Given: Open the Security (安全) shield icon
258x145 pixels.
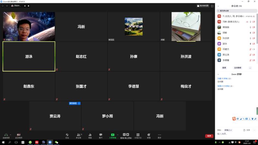Looking at the screenshot, I should tap(67, 135).
